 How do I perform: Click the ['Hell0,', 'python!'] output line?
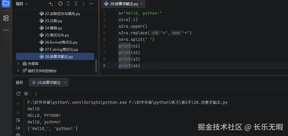(53, 129)
